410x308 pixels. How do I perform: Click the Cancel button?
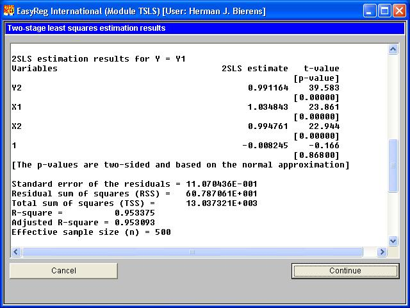click(x=63, y=271)
